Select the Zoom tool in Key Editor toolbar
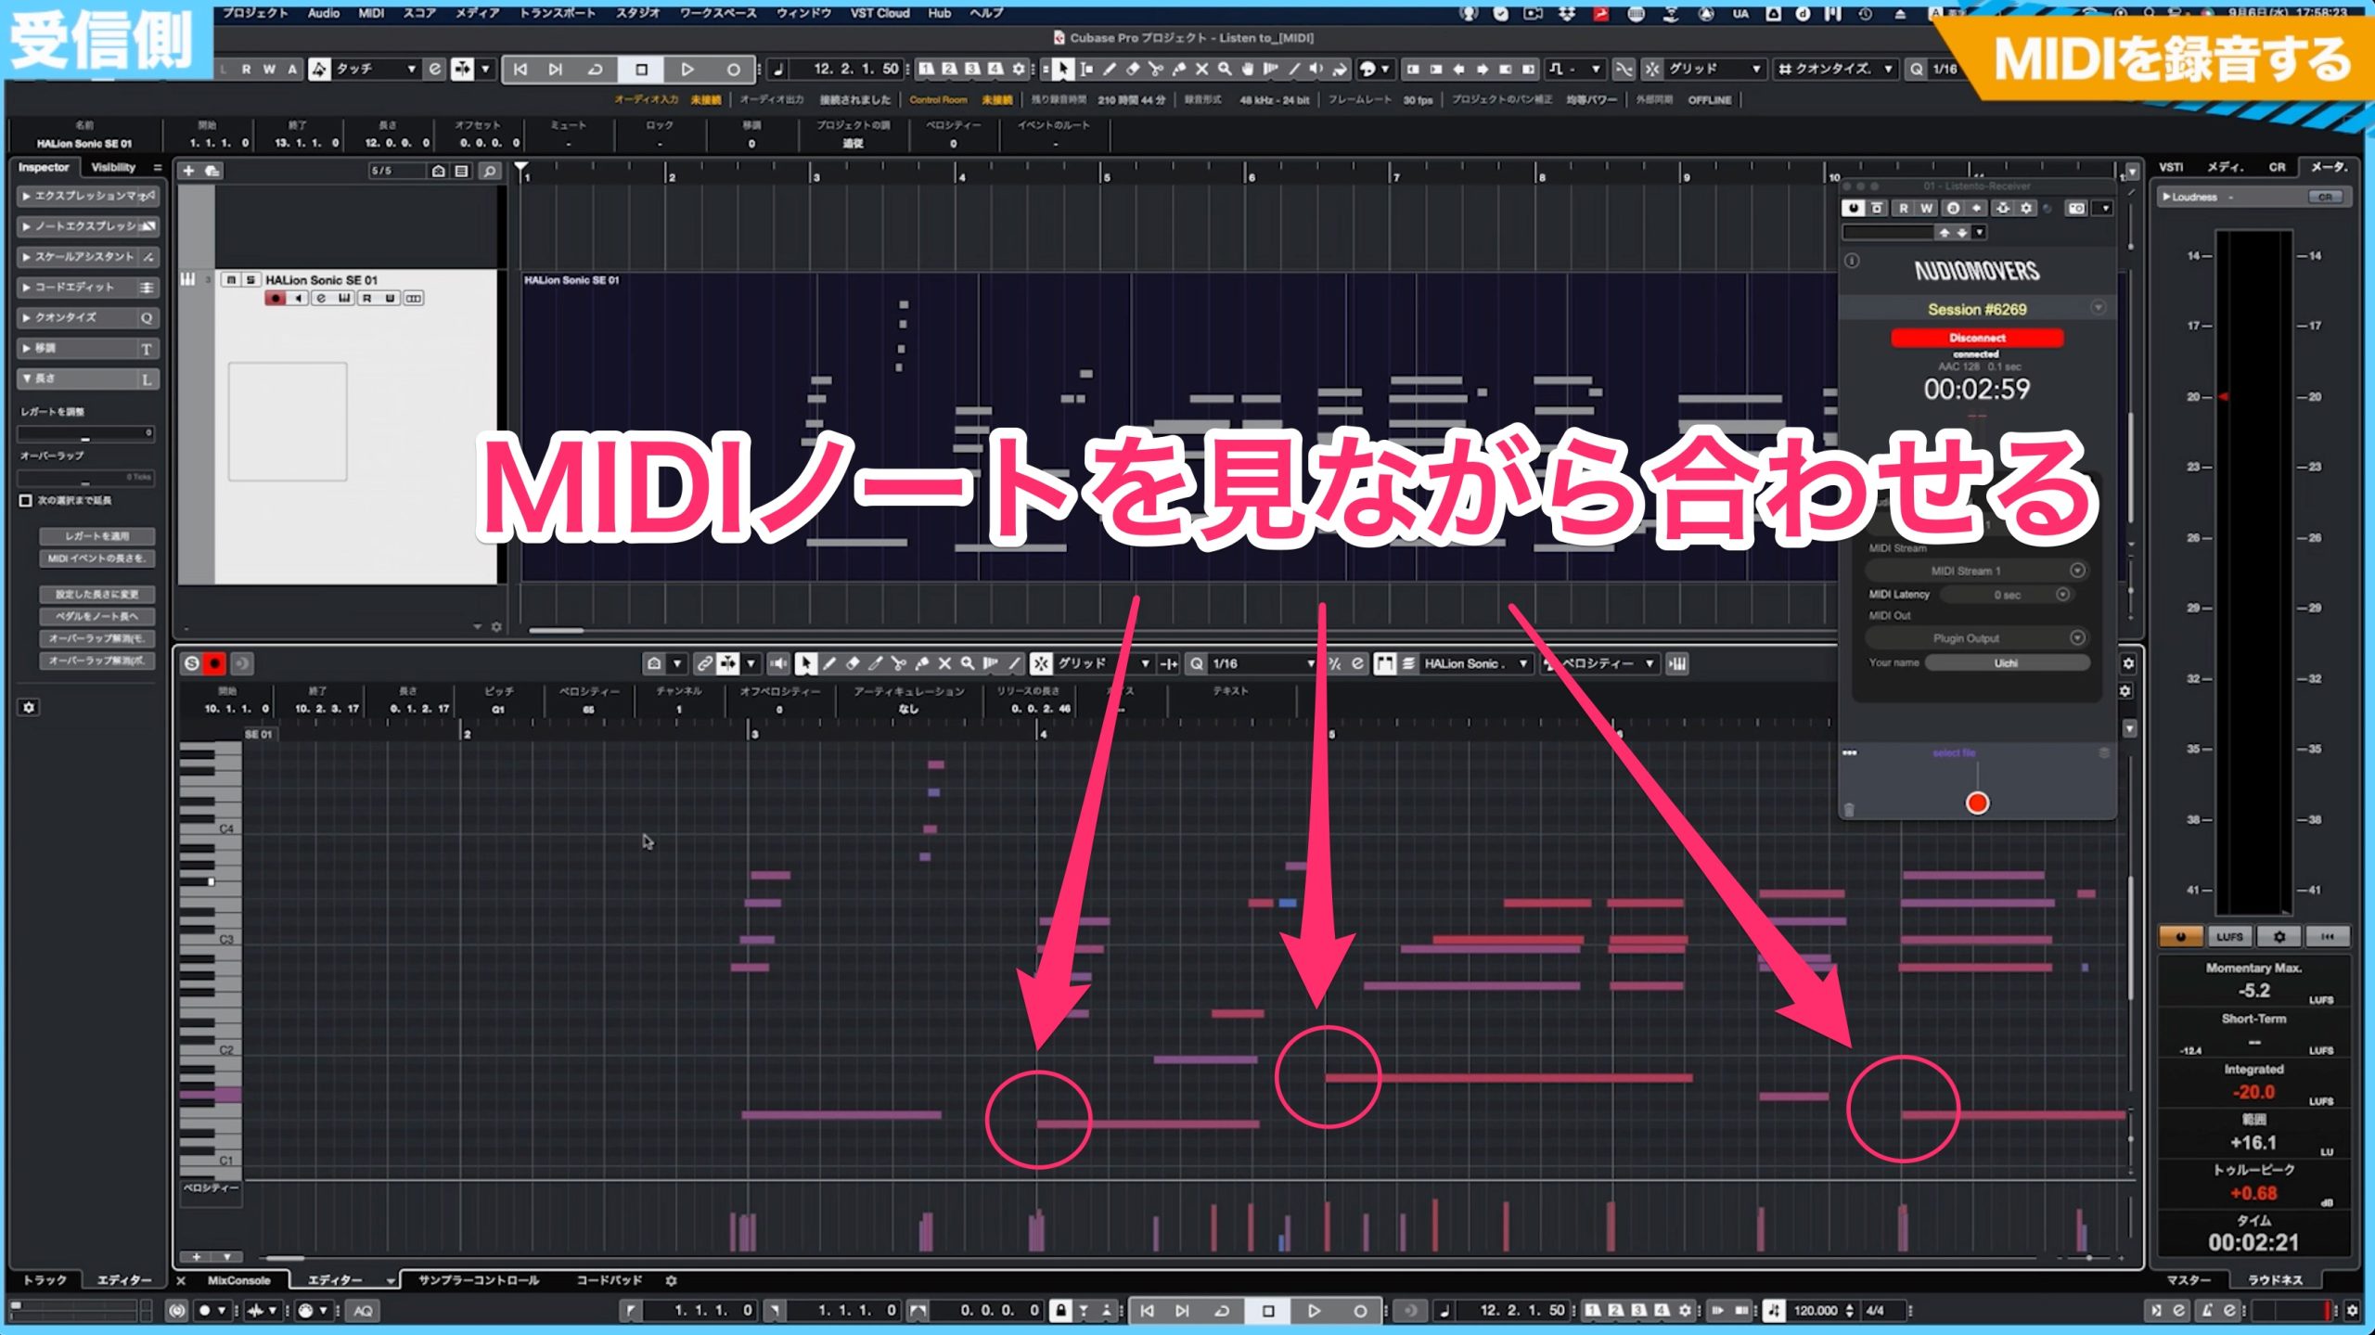 point(968,663)
